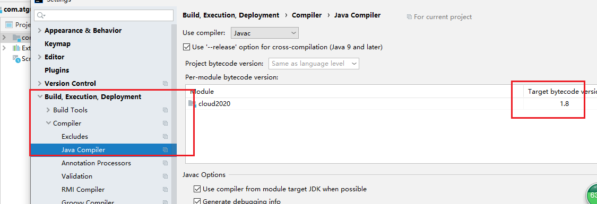Toggle the '--release' cross-compilation checkbox
Viewport: 597px width, 204px height.
point(187,47)
